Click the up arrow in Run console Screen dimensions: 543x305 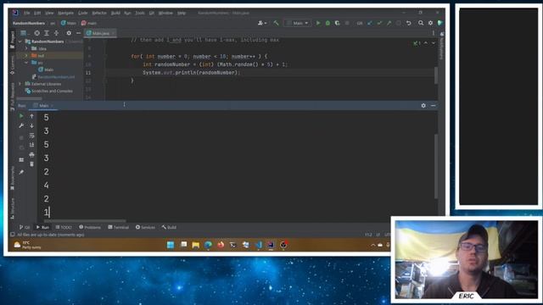point(31,116)
